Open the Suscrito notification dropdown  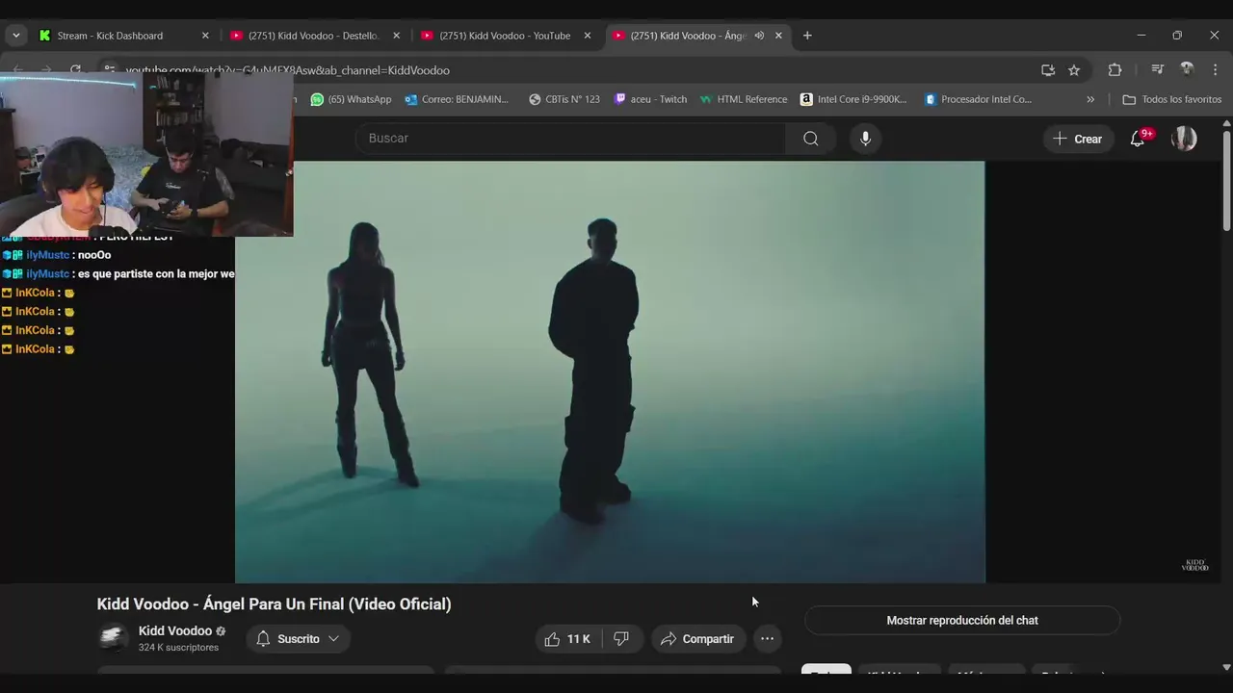298,639
